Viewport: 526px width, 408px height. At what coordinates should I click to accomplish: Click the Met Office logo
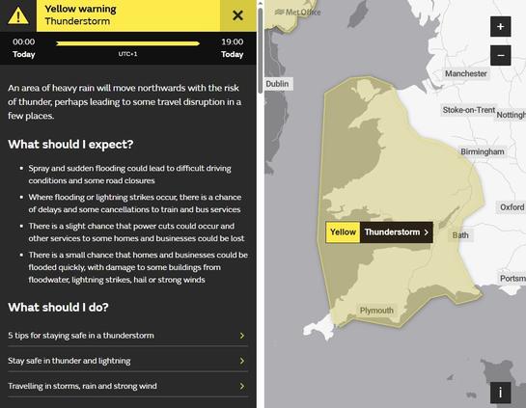click(297, 13)
